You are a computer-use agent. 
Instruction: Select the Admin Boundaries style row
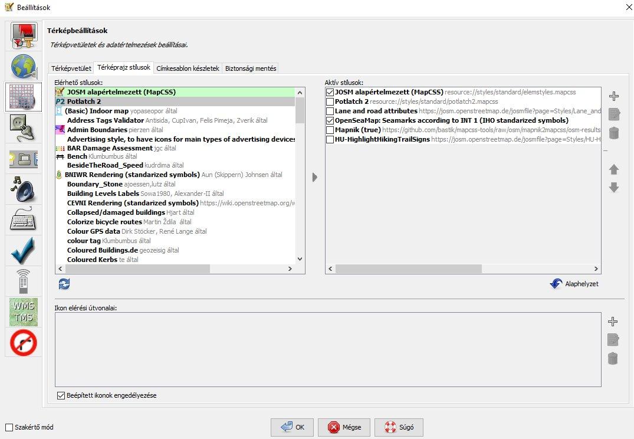click(x=175, y=130)
